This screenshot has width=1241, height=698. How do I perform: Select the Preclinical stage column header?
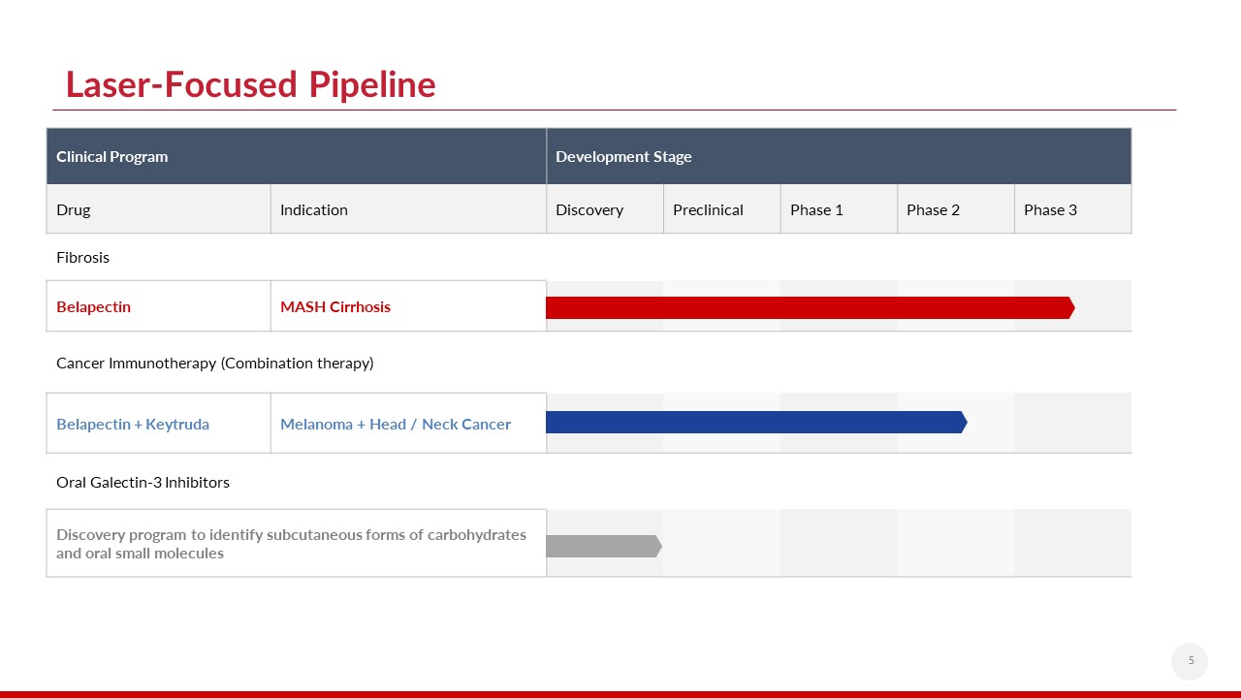(721, 209)
